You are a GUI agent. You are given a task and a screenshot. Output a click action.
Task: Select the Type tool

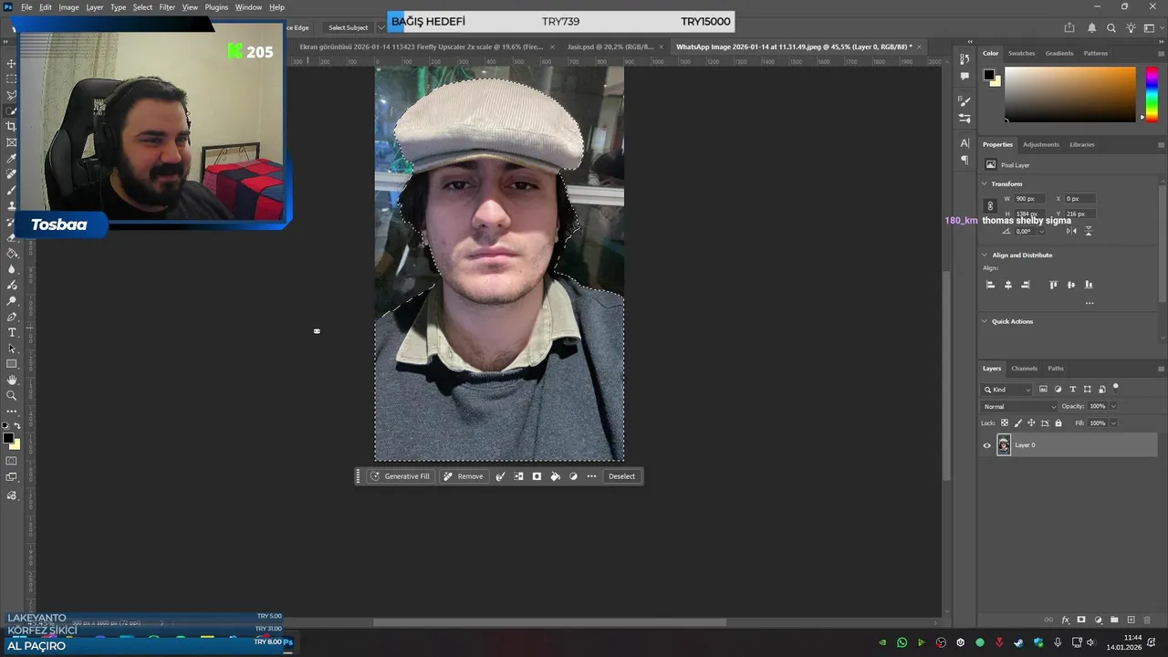12,332
